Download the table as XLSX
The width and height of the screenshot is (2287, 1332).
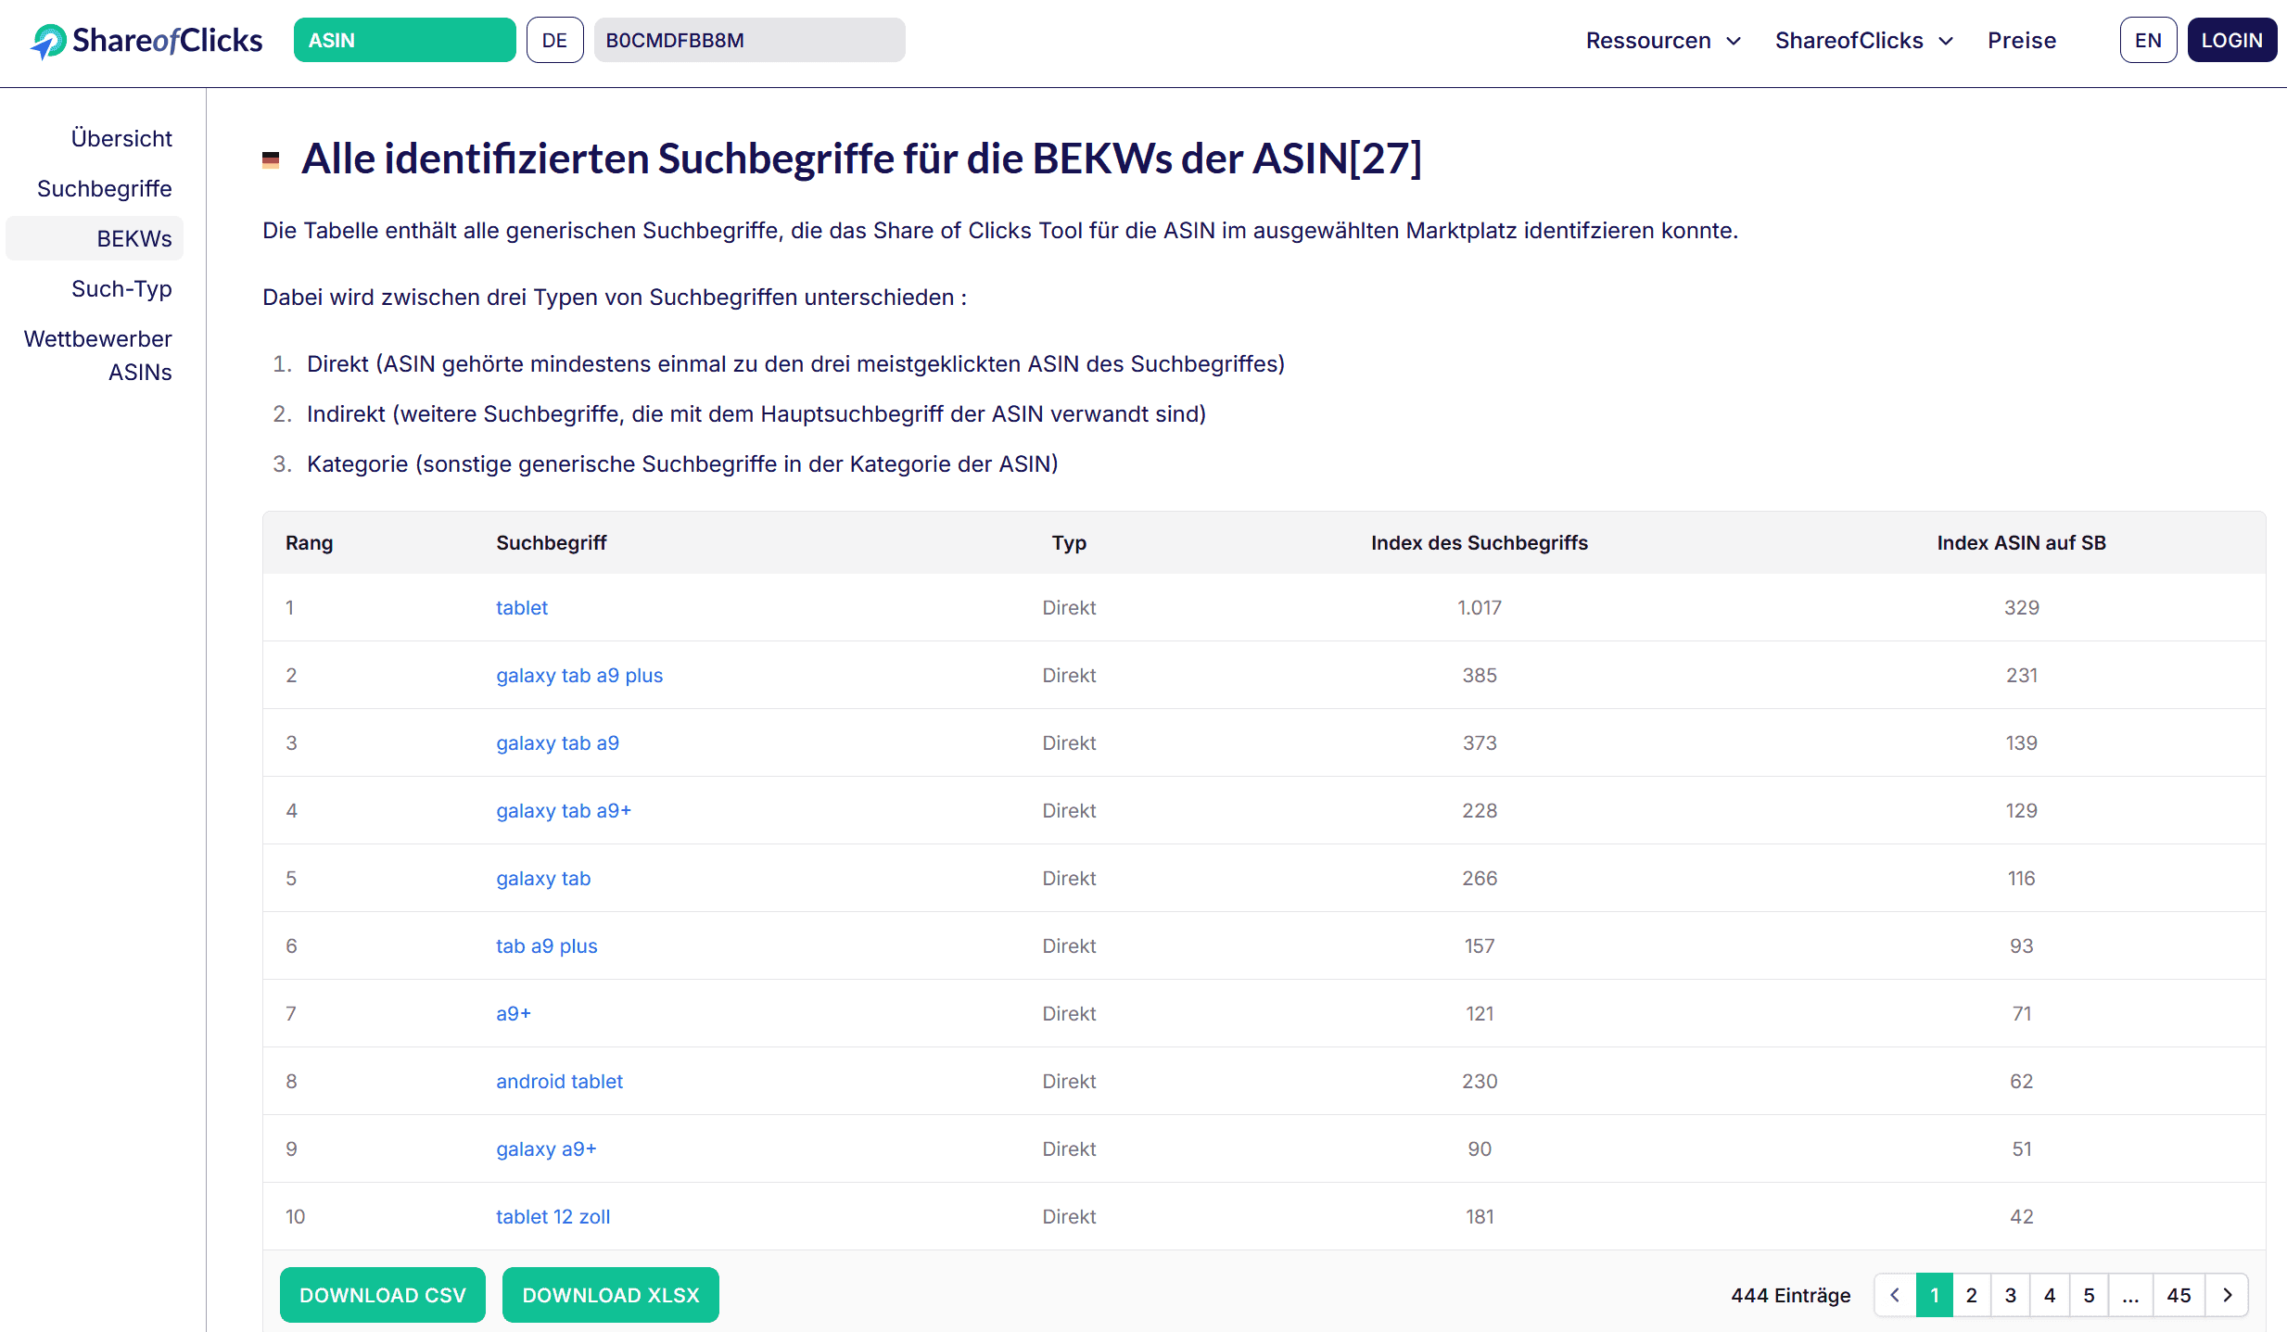point(611,1295)
